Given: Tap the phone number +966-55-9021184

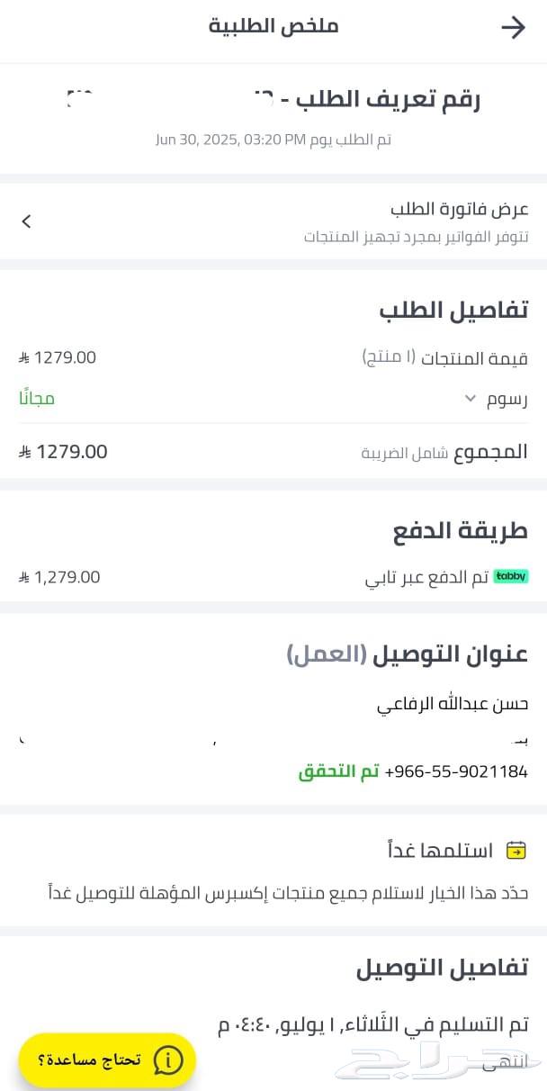Looking at the screenshot, I should pyautogui.click(x=456, y=771).
